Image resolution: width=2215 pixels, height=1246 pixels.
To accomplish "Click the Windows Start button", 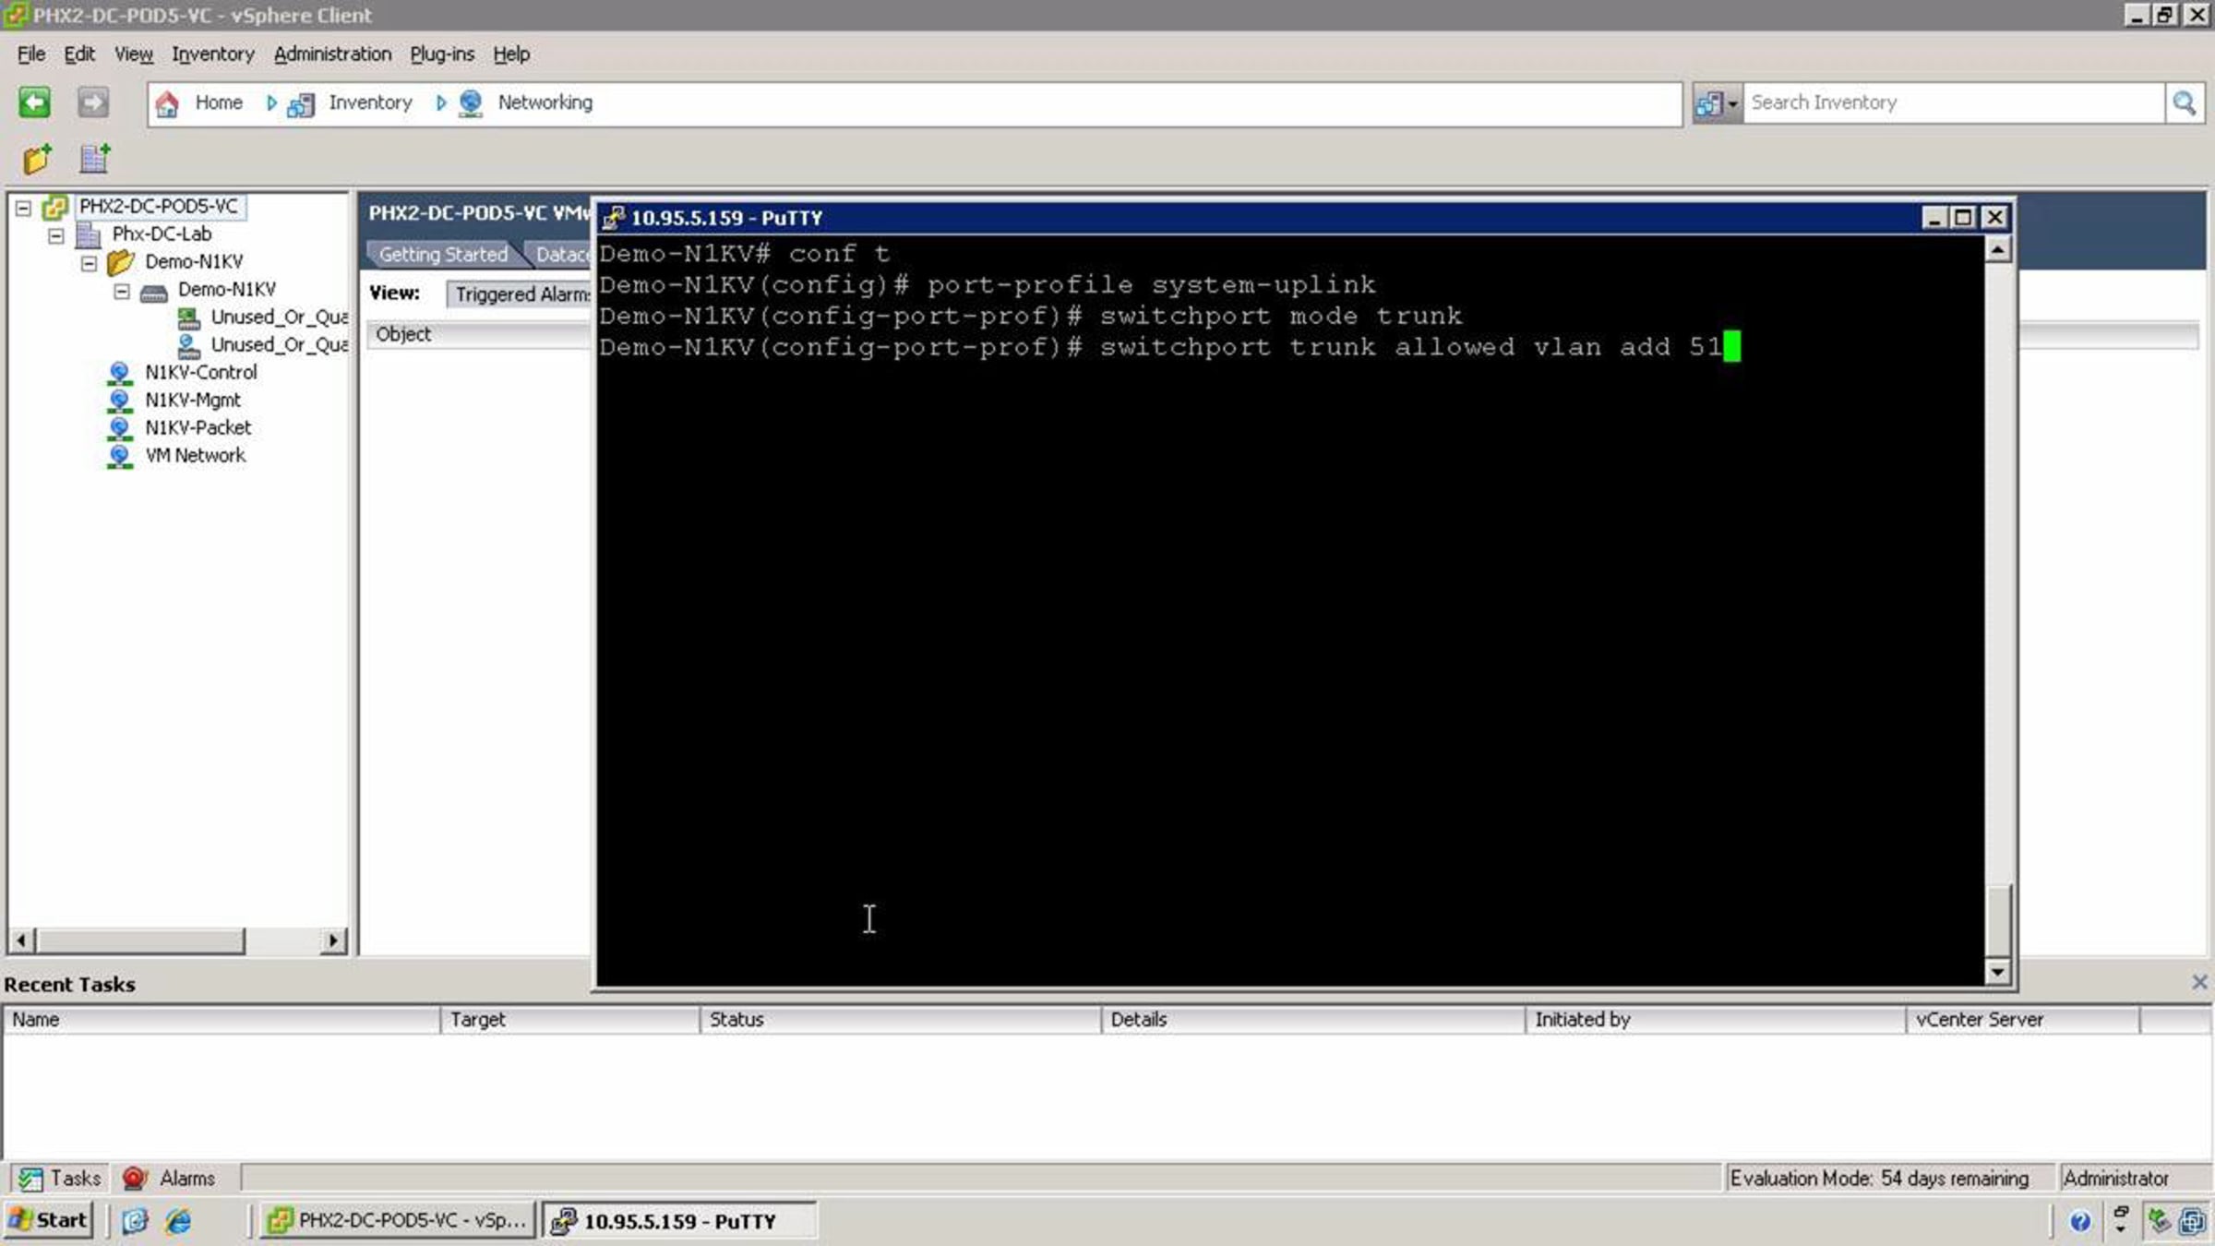I will coord(49,1220).
